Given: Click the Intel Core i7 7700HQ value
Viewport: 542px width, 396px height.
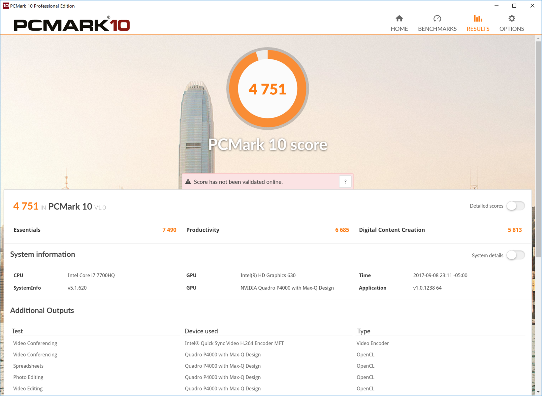Looking at the screenshot, I should (x=91, y=275).
